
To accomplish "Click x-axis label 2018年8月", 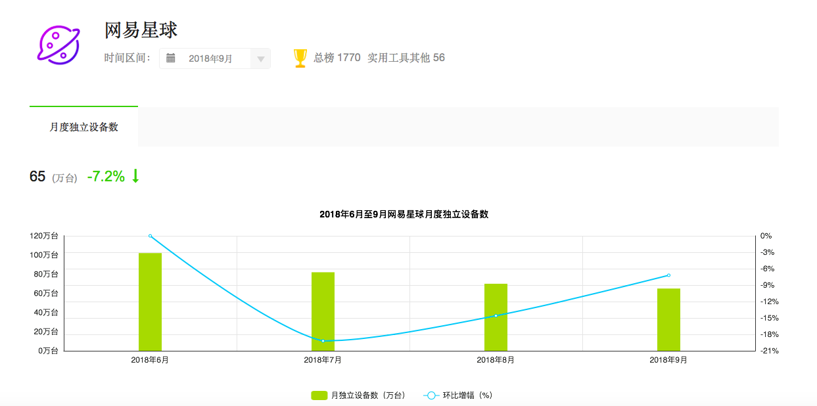I will click(496, 360).
